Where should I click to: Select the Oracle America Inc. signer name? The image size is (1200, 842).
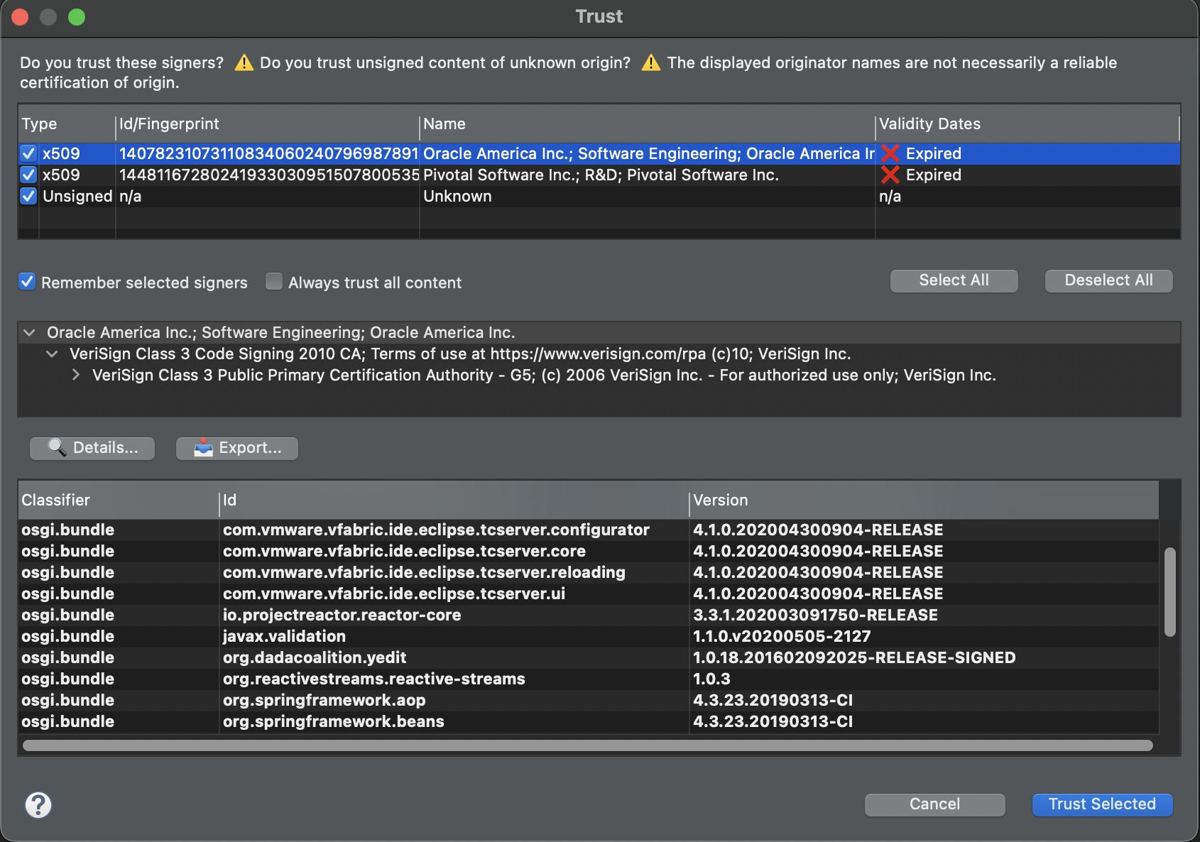coord(648,153)
